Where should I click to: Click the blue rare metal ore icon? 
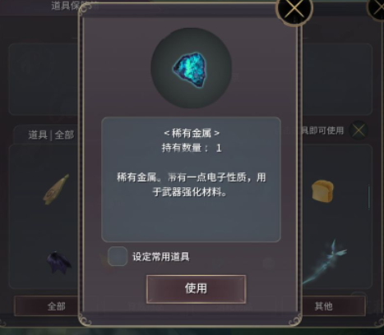(190, 70)
